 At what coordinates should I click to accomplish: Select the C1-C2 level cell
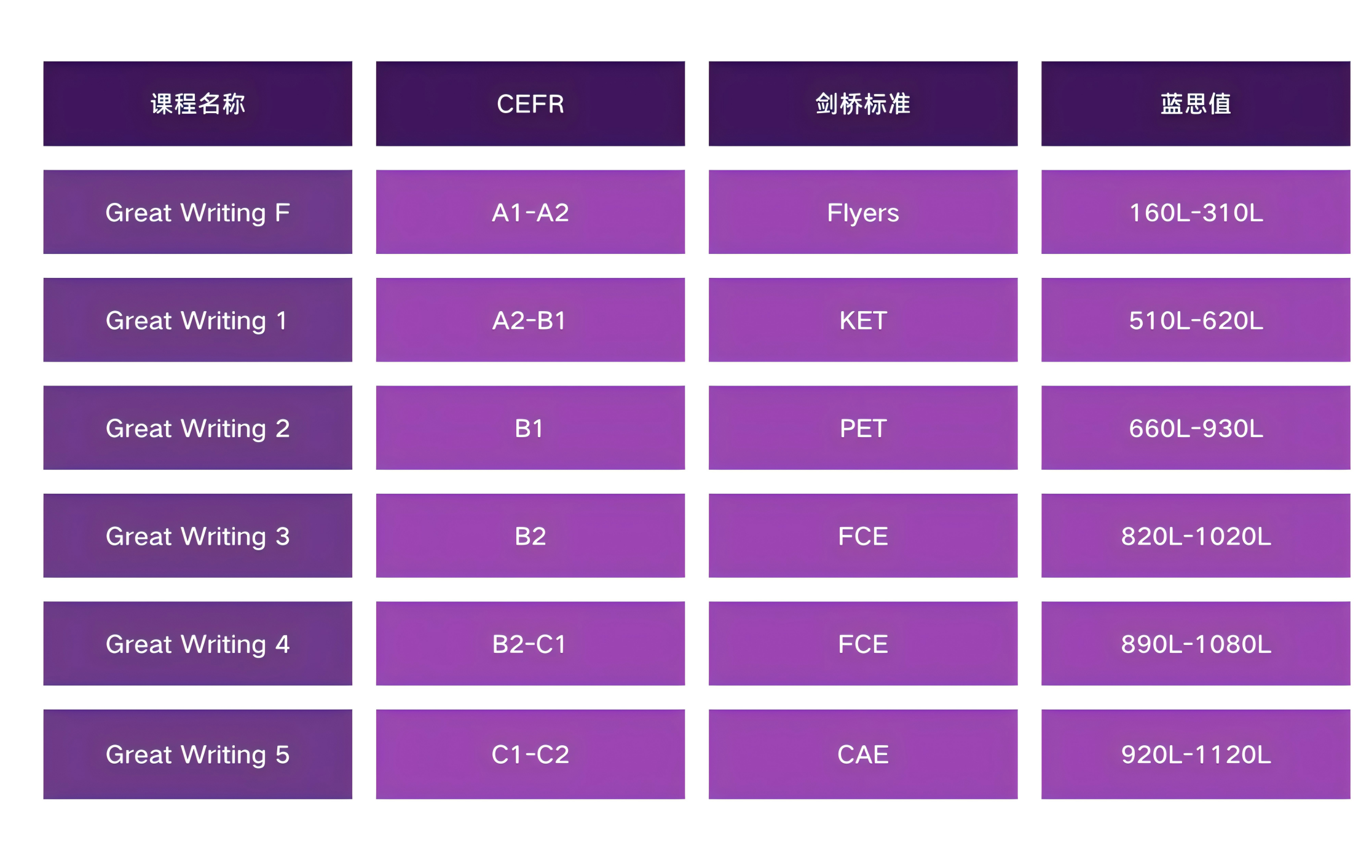[530, 754]
